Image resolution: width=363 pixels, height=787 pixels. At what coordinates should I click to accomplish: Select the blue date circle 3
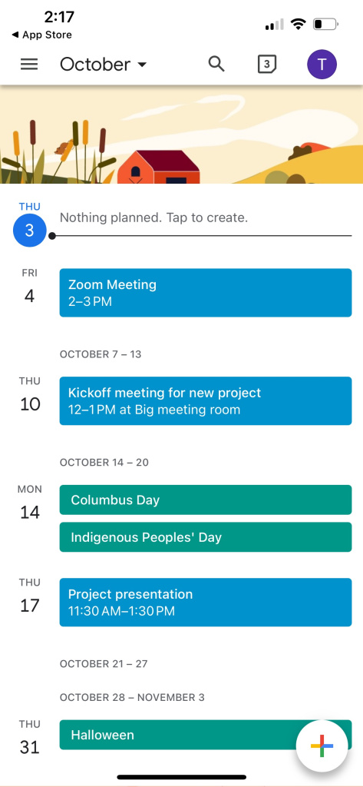pos(30,231)
